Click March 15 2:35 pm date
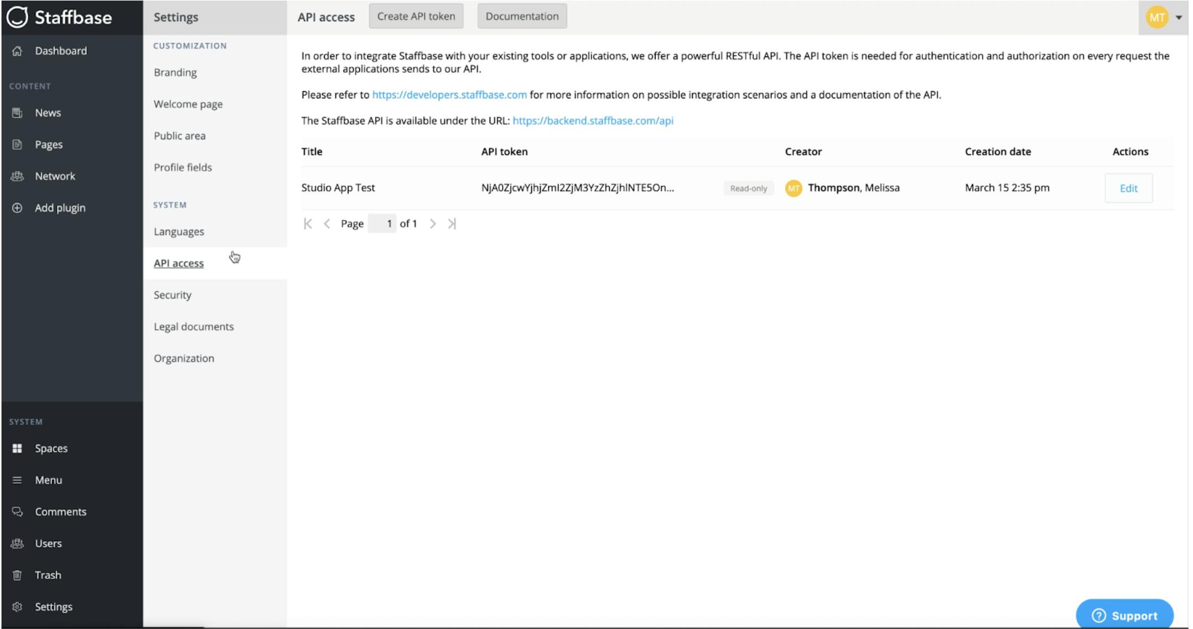The image size is (1193, 629). (x=1007, y=188)
